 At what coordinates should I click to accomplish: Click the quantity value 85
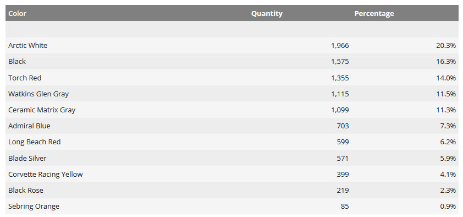[345, 207]
